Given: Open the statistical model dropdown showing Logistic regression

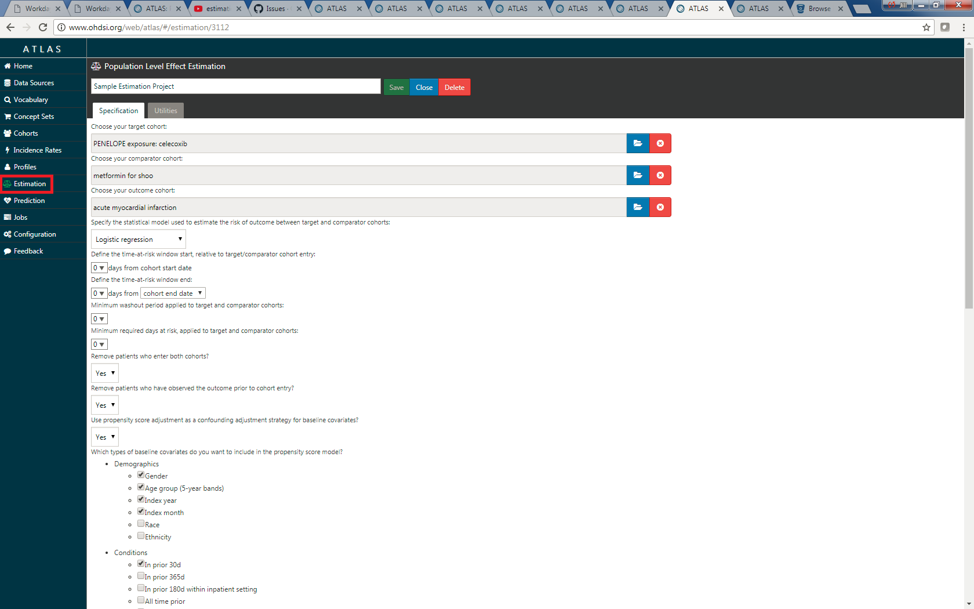Looking at the screenshot, I should (x=138, y=239).
